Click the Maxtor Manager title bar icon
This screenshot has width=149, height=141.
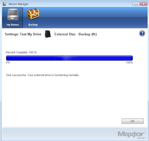click(4, 4)
